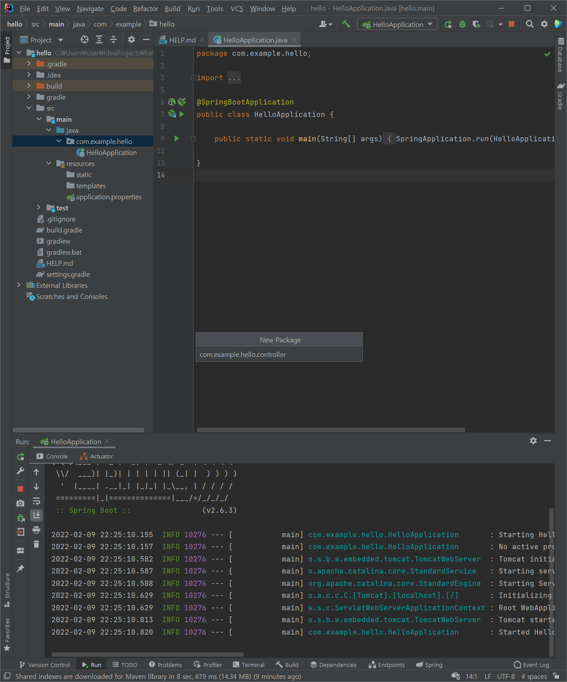Expand the build folder in project tree
Image resolution: width=567 pixels, height=682 pixels.
pos(29,86)
